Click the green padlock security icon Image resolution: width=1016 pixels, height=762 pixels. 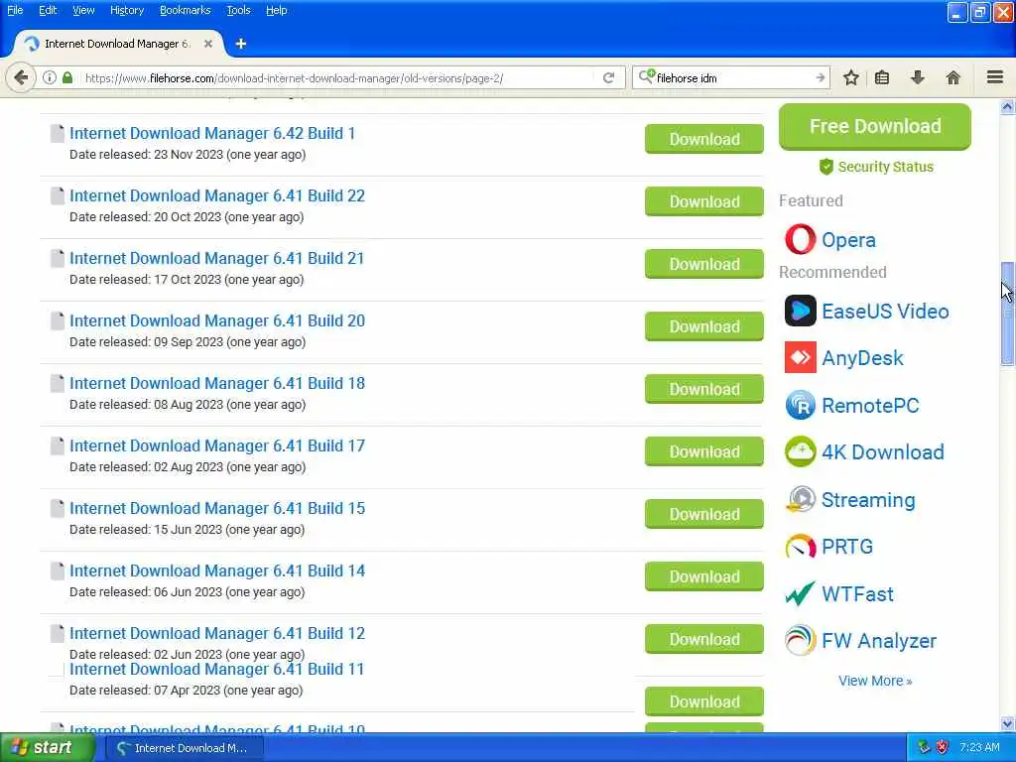pos(67,77)
